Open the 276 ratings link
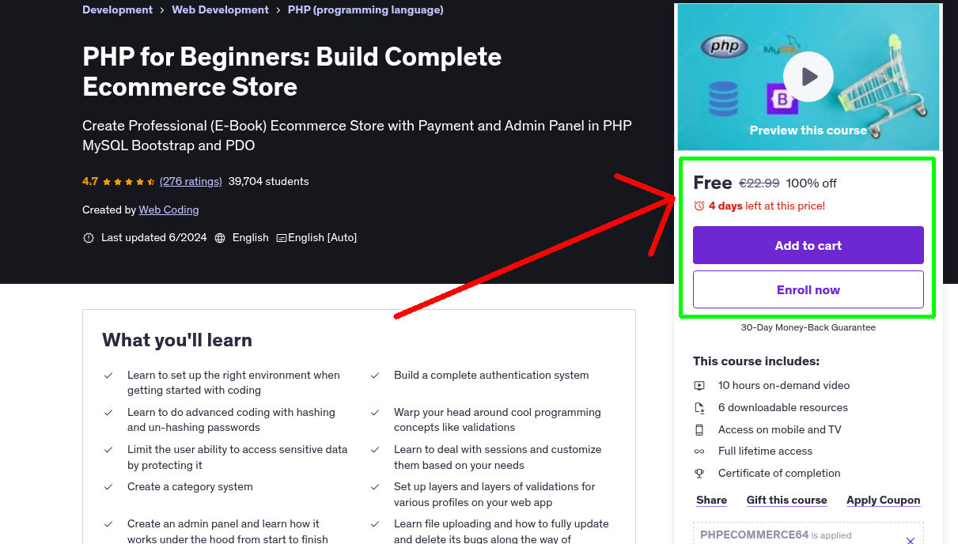The image size is (958, 544). tap(191, 181)
